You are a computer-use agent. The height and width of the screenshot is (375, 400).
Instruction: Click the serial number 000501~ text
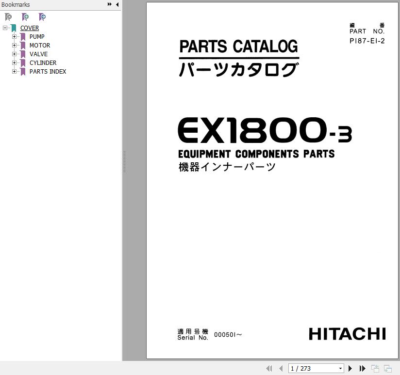pyautogui.click(x=228, y=334)
